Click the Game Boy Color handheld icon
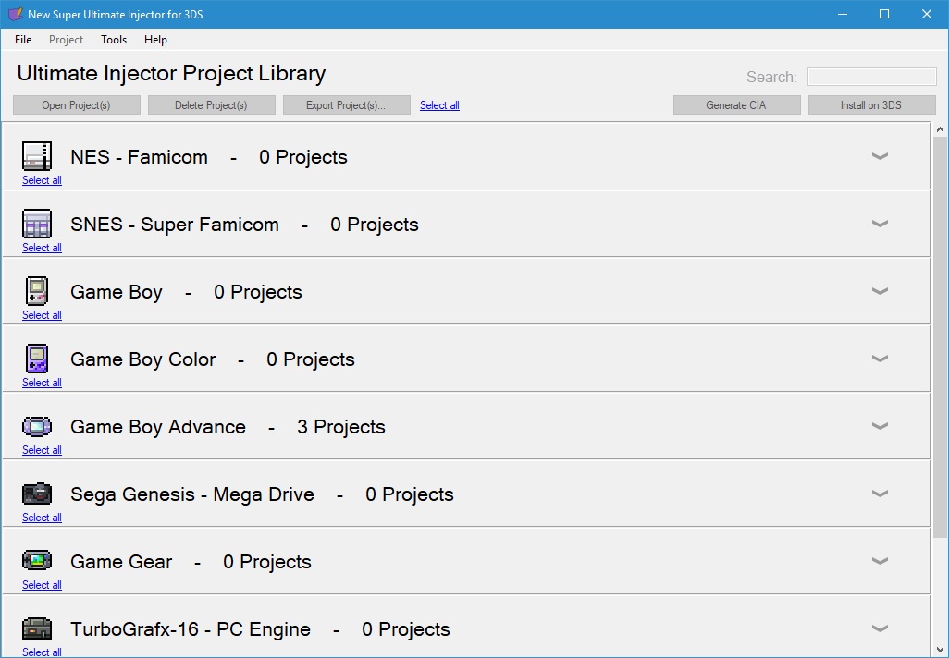This screenshot has width=949, height=658. pos(37,359)
